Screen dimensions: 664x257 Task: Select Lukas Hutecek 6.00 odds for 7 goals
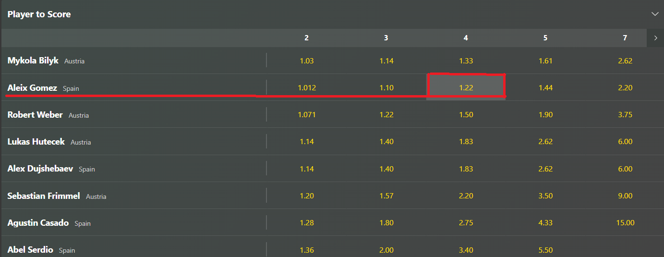click(625, 142)
